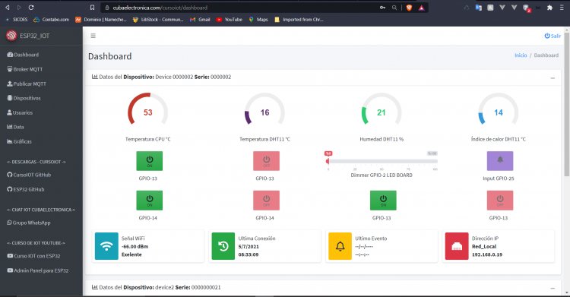Click the yellow Ultimo Evento bell icon
Image resolution: width=570 pixels, height=297 pixels.
coord(340,246)
